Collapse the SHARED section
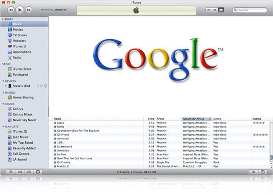 3,93
